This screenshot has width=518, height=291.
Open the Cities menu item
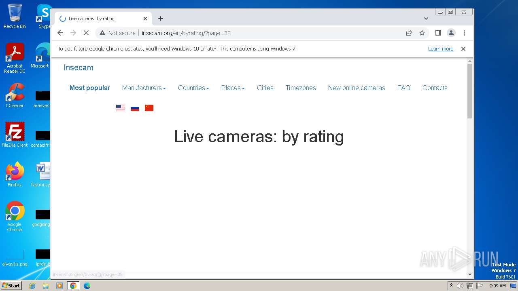[x=265, y=88]
